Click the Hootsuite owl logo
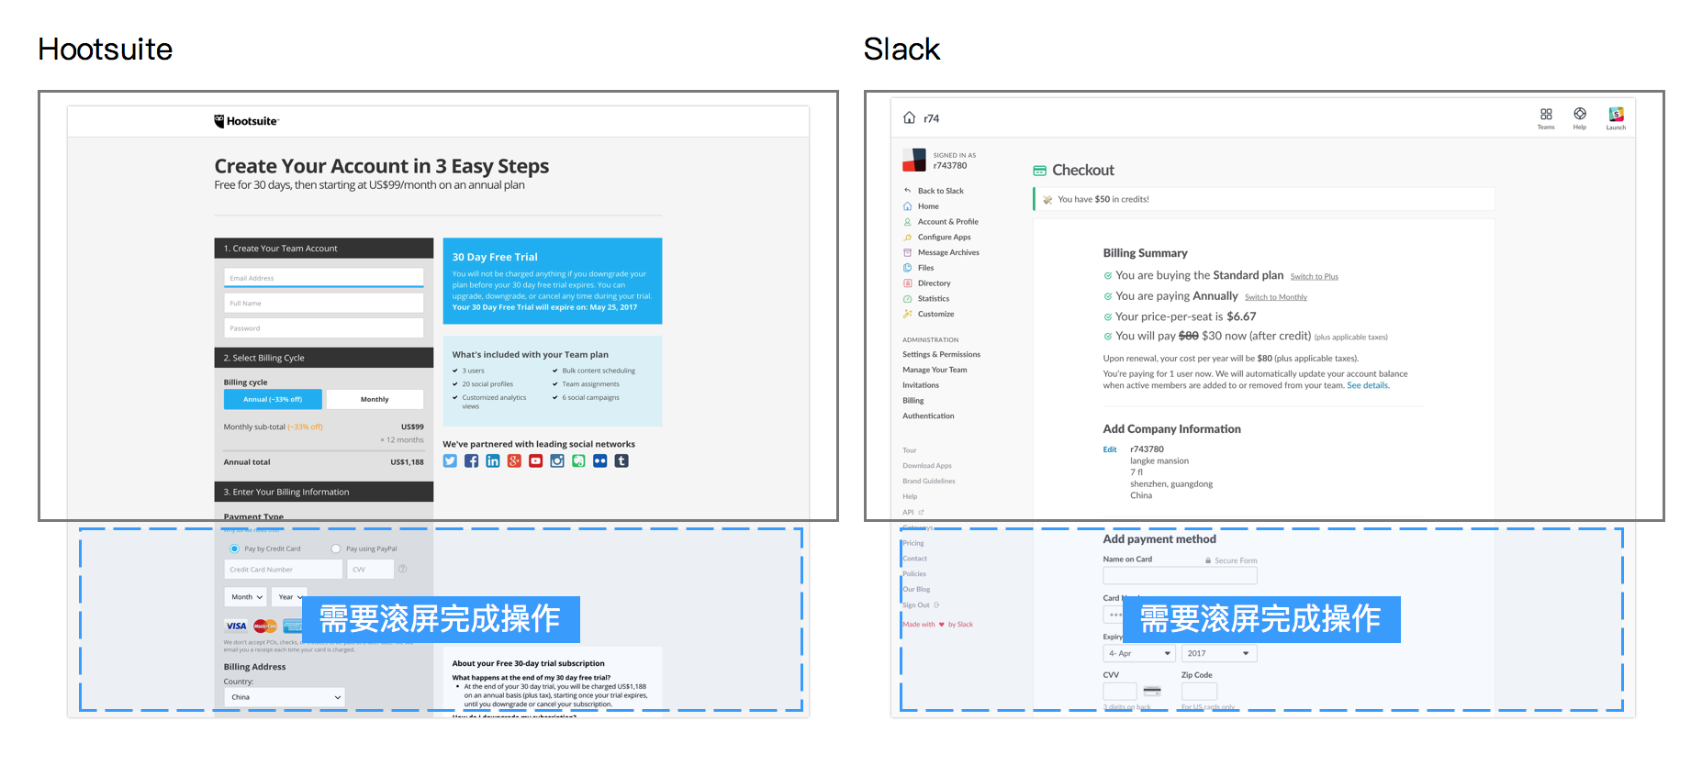 pyautogui.click(x=247, y=121)
